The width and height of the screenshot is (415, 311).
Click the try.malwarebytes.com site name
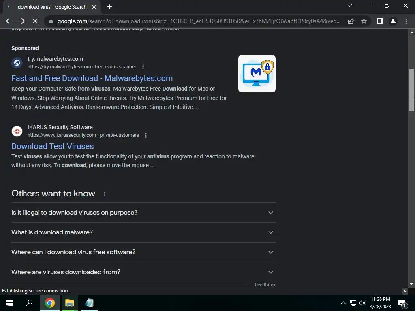55,59
